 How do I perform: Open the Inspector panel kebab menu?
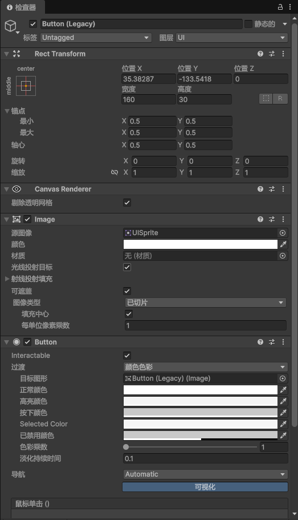(x=289, y=7)
